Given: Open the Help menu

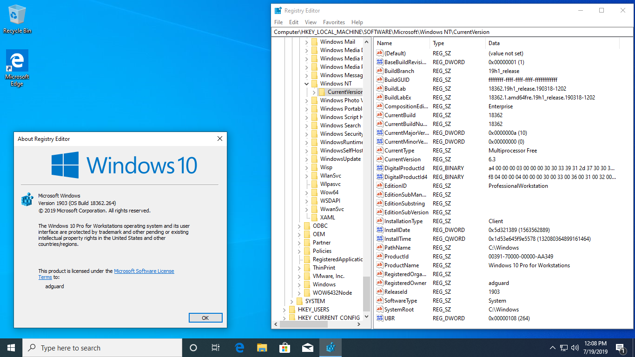Looking at the screenshot, I should pyautogui.click(x=357, y=22).
